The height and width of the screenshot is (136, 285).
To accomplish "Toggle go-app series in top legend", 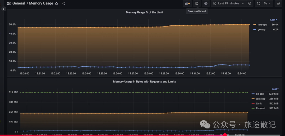I will pos(261,29).
